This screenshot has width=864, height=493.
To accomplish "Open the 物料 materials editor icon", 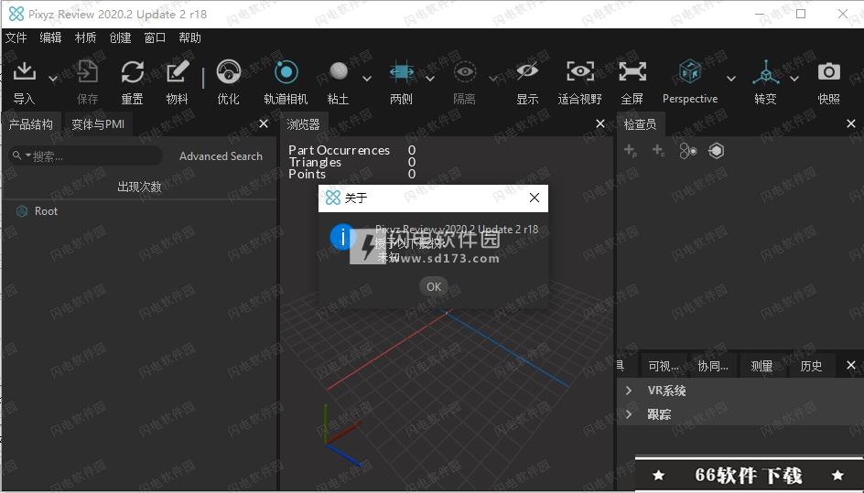I will click(178, 71).
